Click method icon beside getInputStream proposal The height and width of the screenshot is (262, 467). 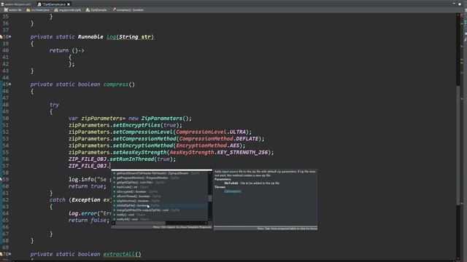[x=114, y=173]
